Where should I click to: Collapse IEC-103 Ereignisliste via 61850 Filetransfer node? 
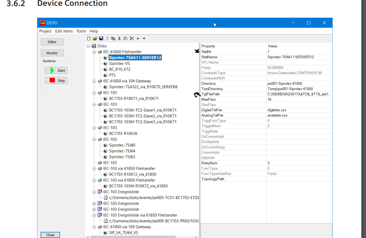tap(94, 215)
